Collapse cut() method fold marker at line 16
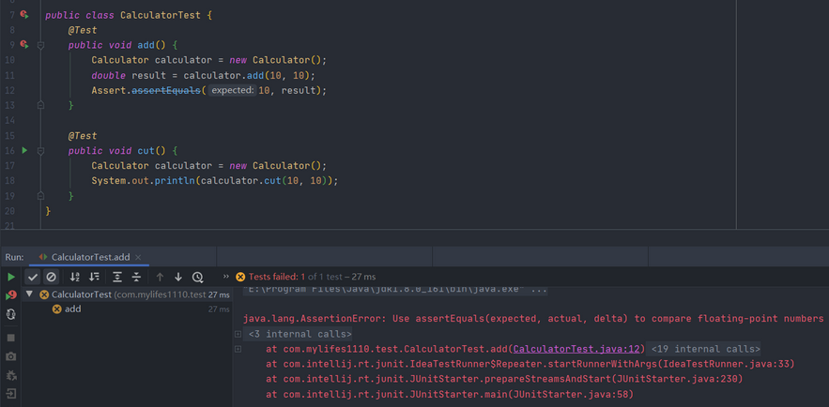 (x=40, y=151)
